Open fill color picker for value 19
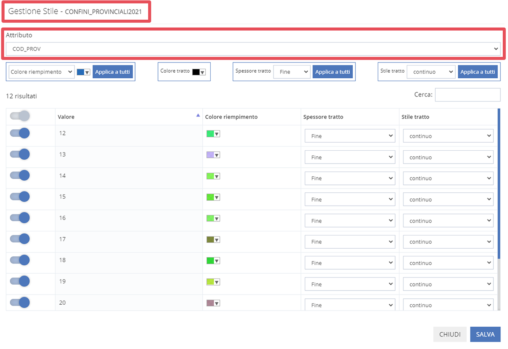 click(213, 282)
